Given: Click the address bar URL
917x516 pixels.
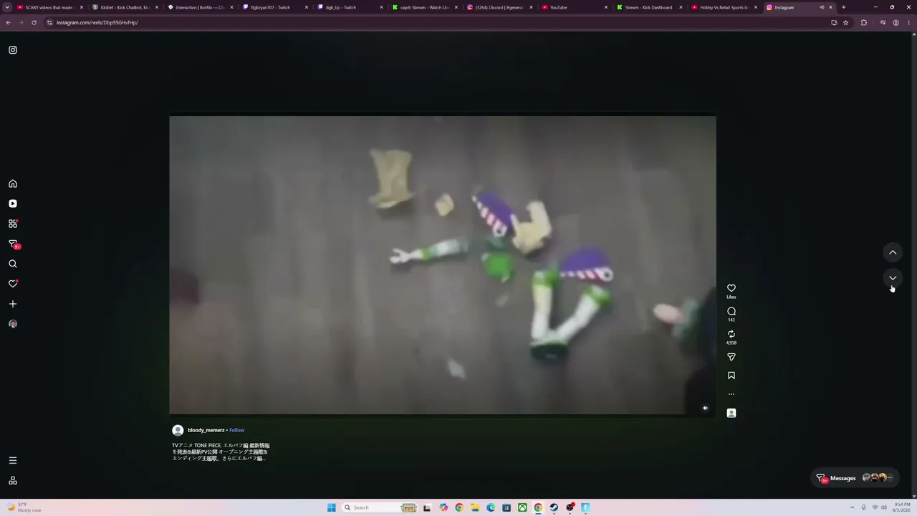Looking at the screenshot, I should point(97,22).
